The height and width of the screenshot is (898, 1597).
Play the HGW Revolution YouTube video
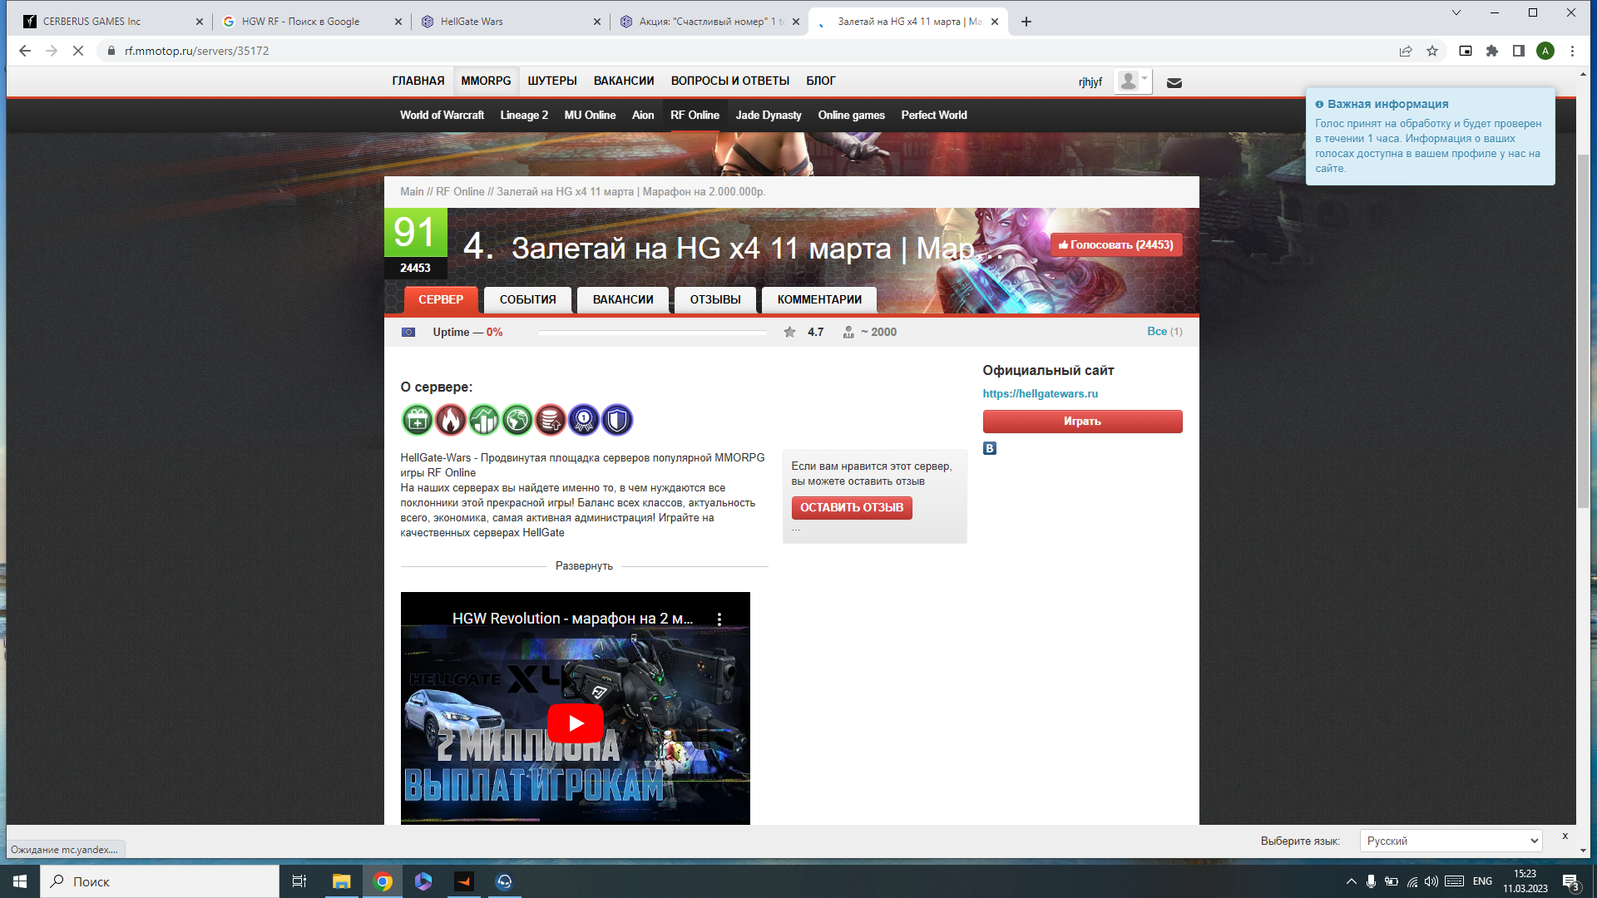pyautogui.click(x=576, y=723)
